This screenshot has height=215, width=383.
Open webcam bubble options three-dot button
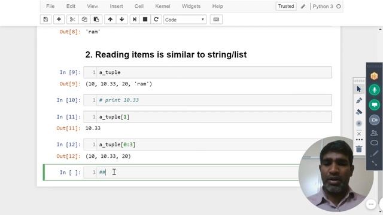pos(371,204)
